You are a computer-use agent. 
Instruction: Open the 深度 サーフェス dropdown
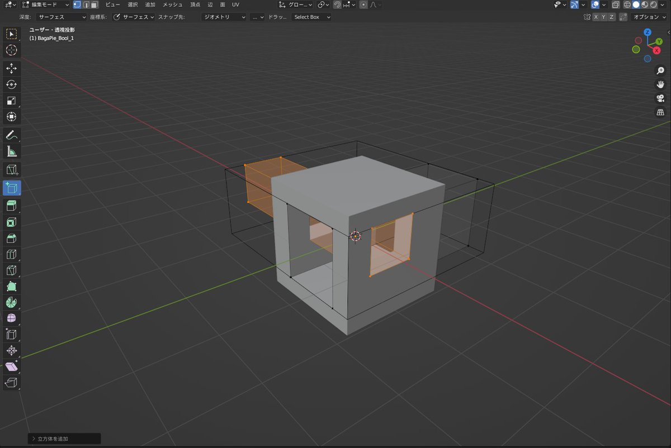61,17
